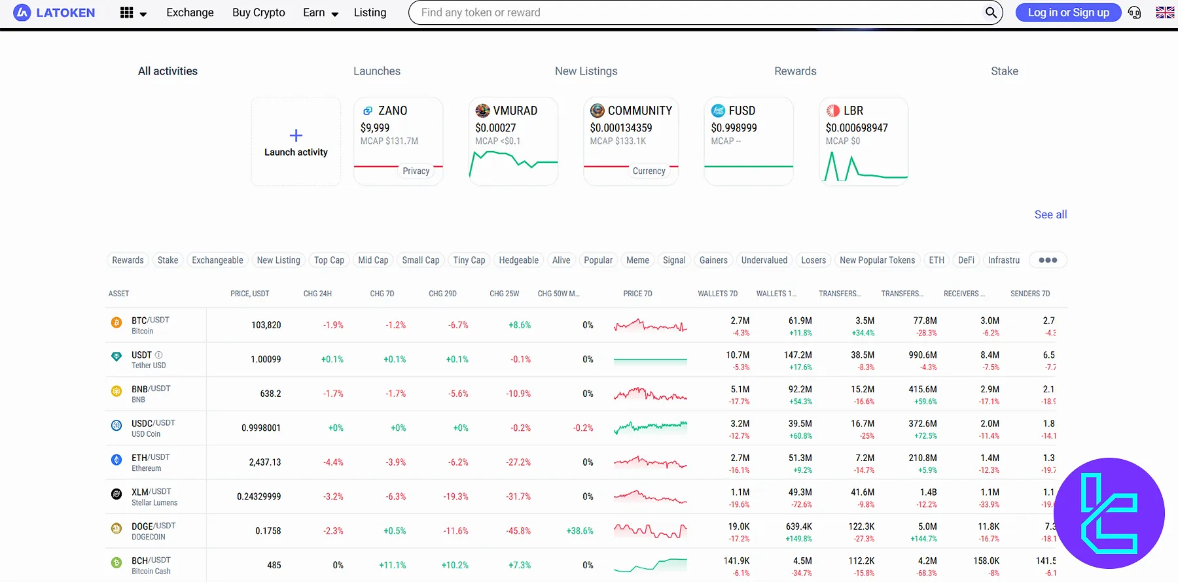Switch to the All activities tab
Viewport: 1178px width, 582px height.
[168, 71]
